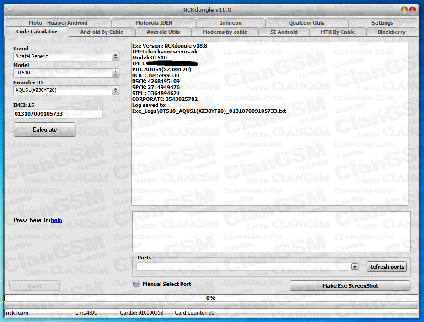Click the NCK code line in log
The width and height of the screenshot is (424, 322).
156,75
